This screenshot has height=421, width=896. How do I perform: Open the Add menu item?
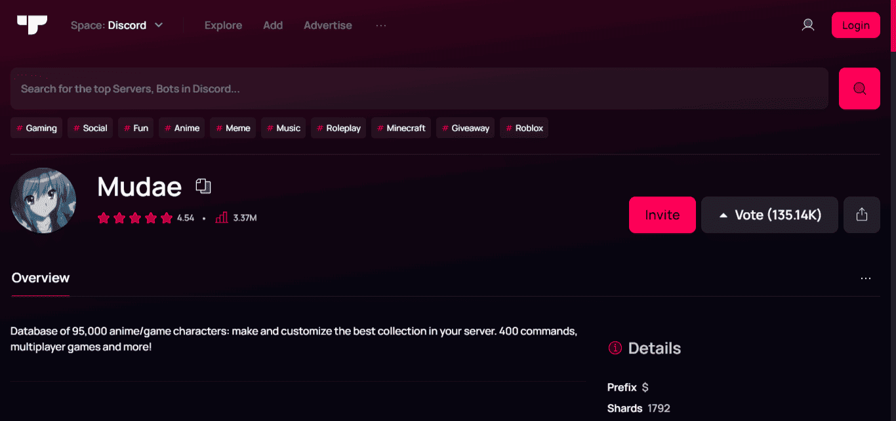(273, 26)
